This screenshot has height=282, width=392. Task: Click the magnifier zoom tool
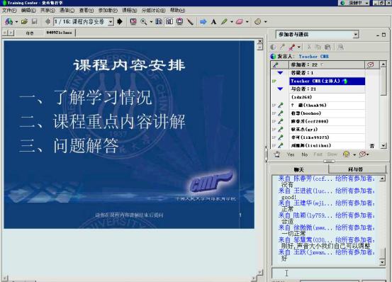[144, 22]
